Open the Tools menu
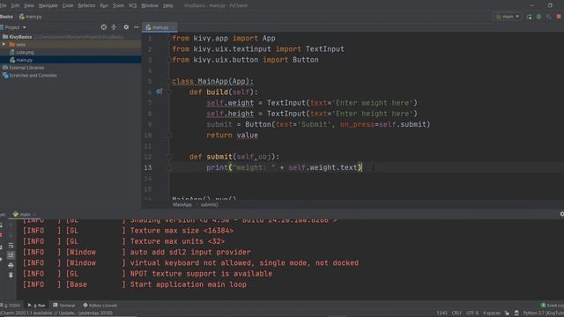 [118, 5]
